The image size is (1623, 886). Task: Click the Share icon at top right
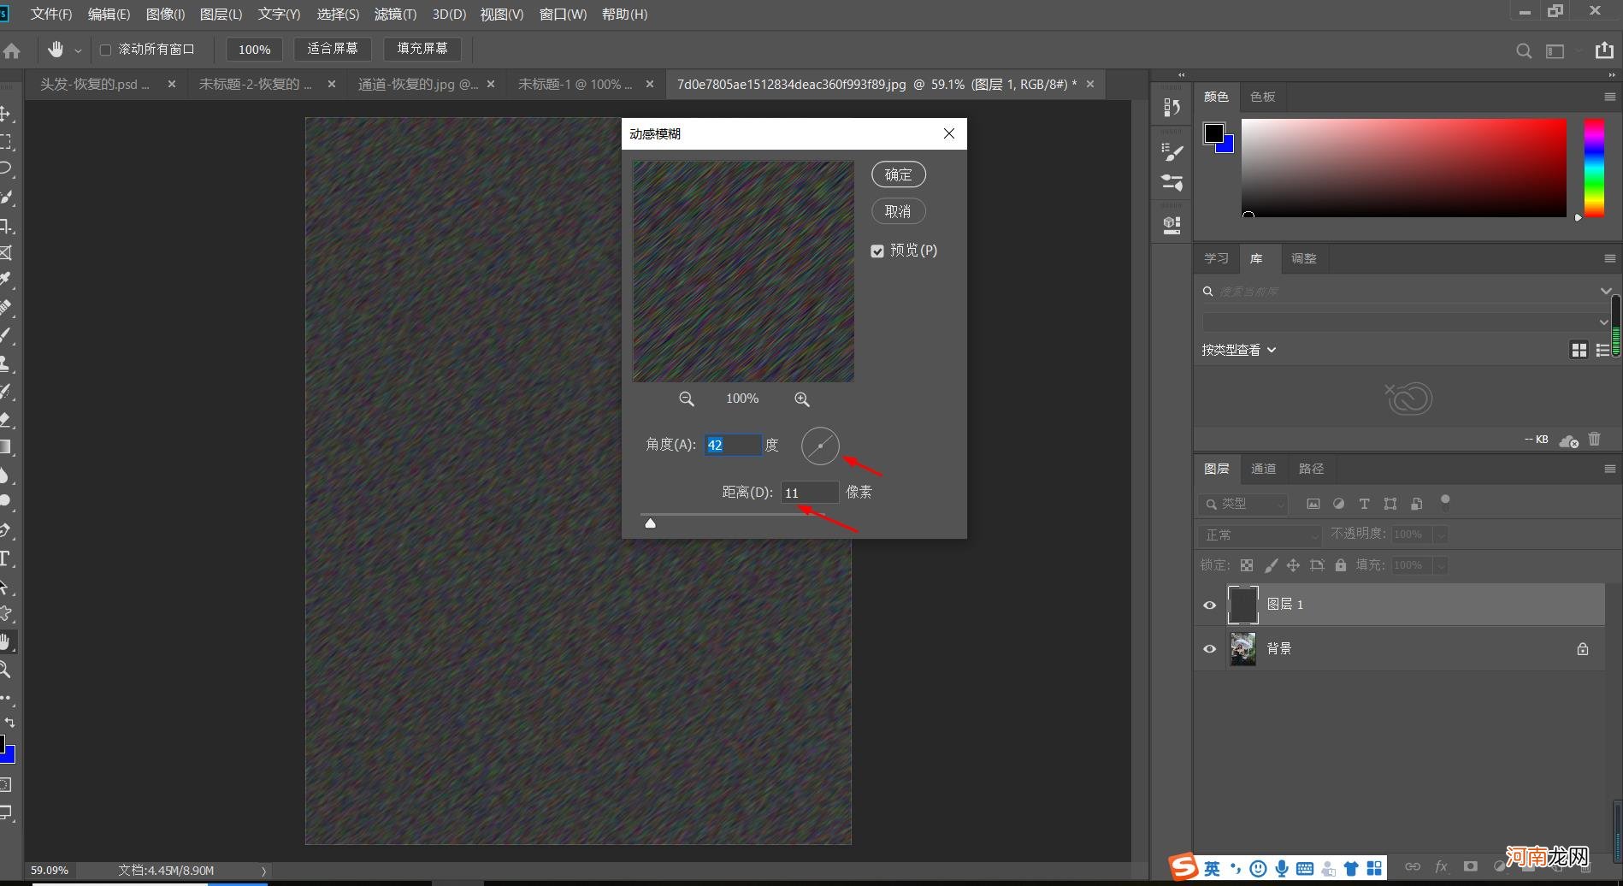click(x=1604, y=50)
